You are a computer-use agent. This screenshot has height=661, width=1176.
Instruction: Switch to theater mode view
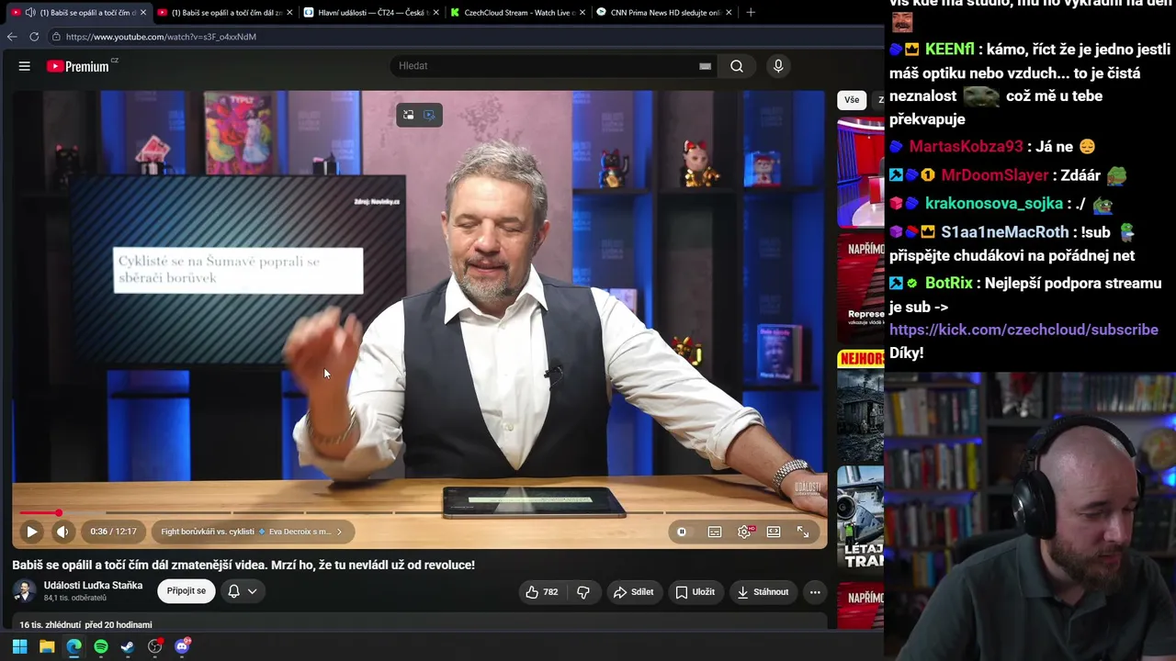tap(774, 532)
